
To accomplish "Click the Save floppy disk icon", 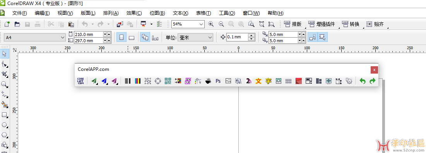I will (x=27, y=24).
